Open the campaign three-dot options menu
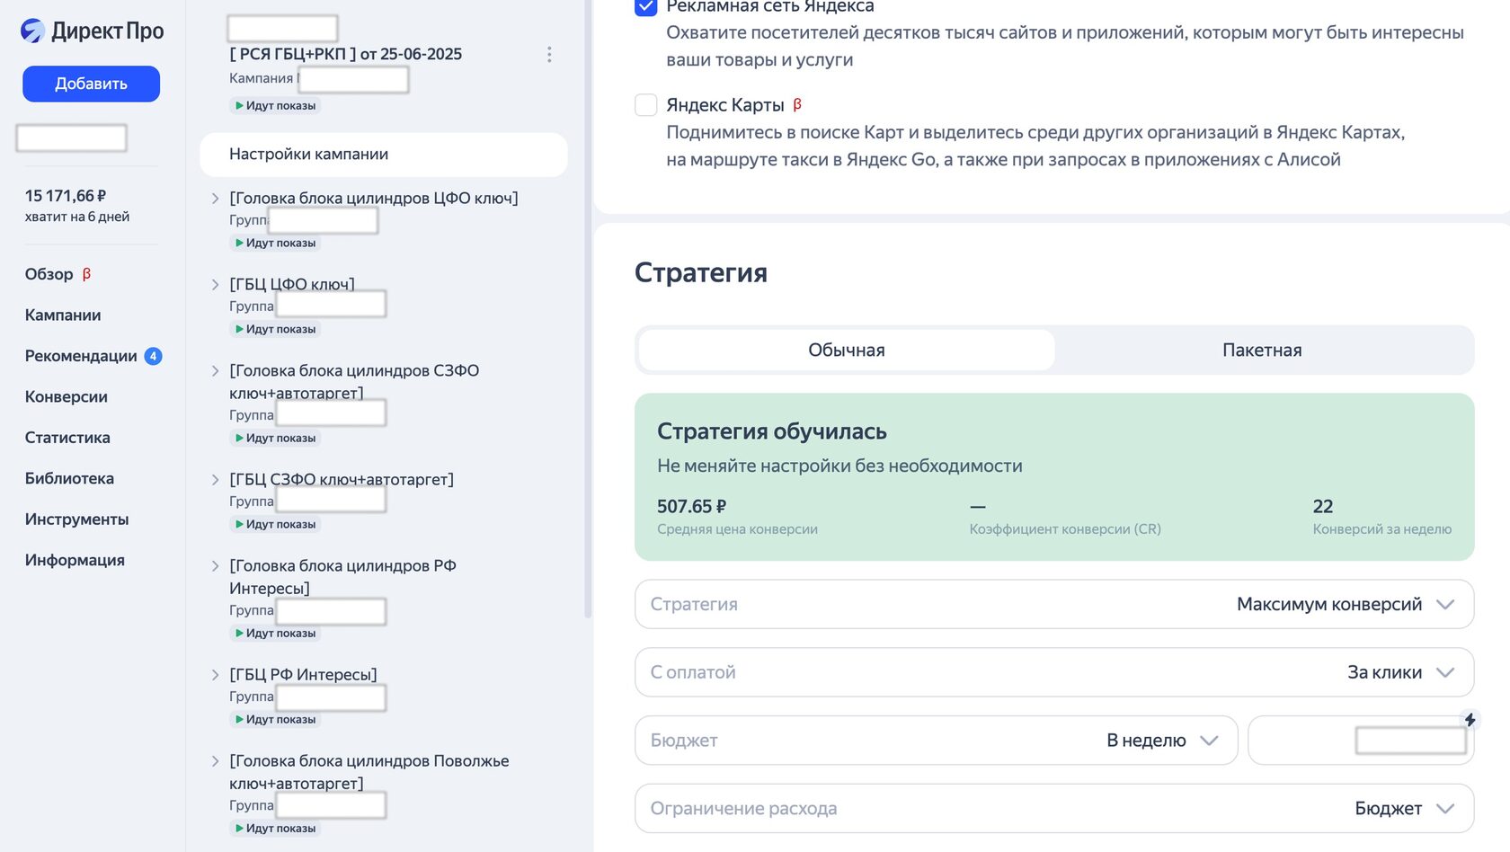 [x=549, y=54]
